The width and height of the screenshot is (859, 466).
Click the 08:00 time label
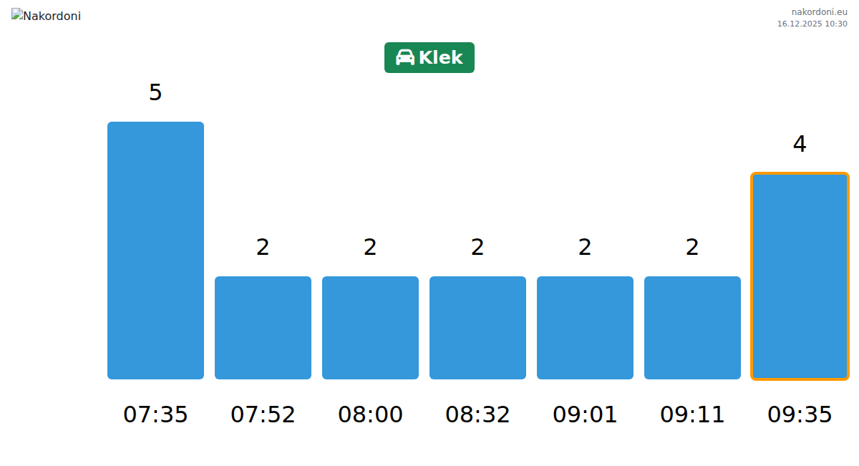click(x=370, y=414)
